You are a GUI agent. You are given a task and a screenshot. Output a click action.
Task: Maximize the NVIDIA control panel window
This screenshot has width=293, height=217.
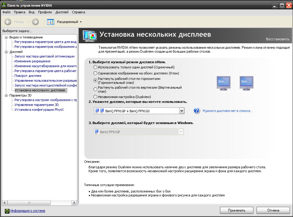click(282, 5)
